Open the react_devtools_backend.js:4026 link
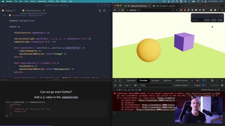The image size is (225, 126). 202,93
